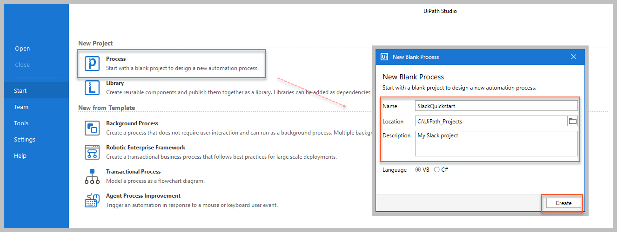Browse for location with folder icon

click(573, 121)
